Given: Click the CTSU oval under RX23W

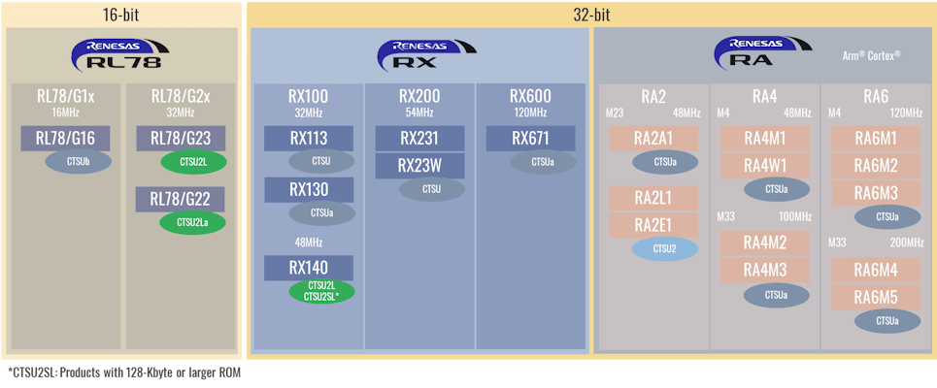Looking at the screenshot, I should click(432, 188).
